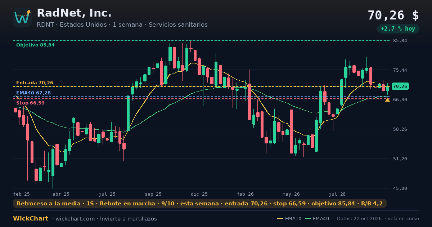Click the EMA10 legend entry
The image size is (432, 227).
(289, 219)
